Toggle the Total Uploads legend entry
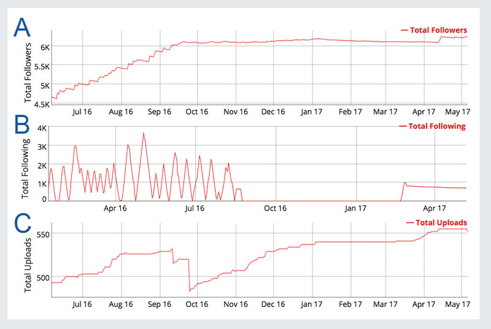 [437, 223]
